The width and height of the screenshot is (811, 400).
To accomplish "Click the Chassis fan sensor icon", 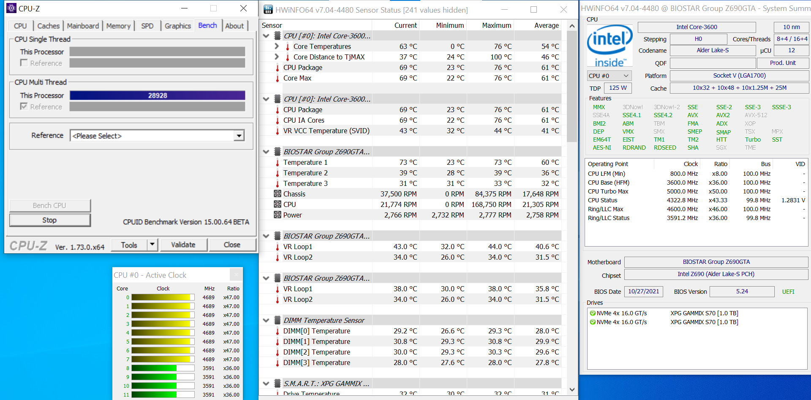I will pyautogui.click(x=278, y=194).
